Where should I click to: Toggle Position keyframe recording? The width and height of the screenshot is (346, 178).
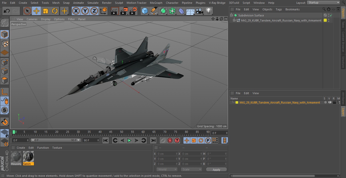click(187, 140)
